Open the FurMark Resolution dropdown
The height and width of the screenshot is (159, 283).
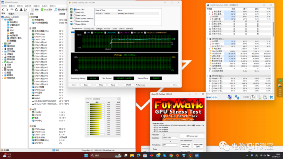(170, 138)
